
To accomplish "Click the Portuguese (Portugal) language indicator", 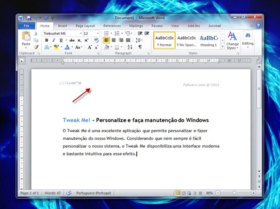I will [94, 193].
